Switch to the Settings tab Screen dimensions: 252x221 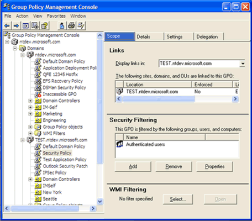(179, 36)
